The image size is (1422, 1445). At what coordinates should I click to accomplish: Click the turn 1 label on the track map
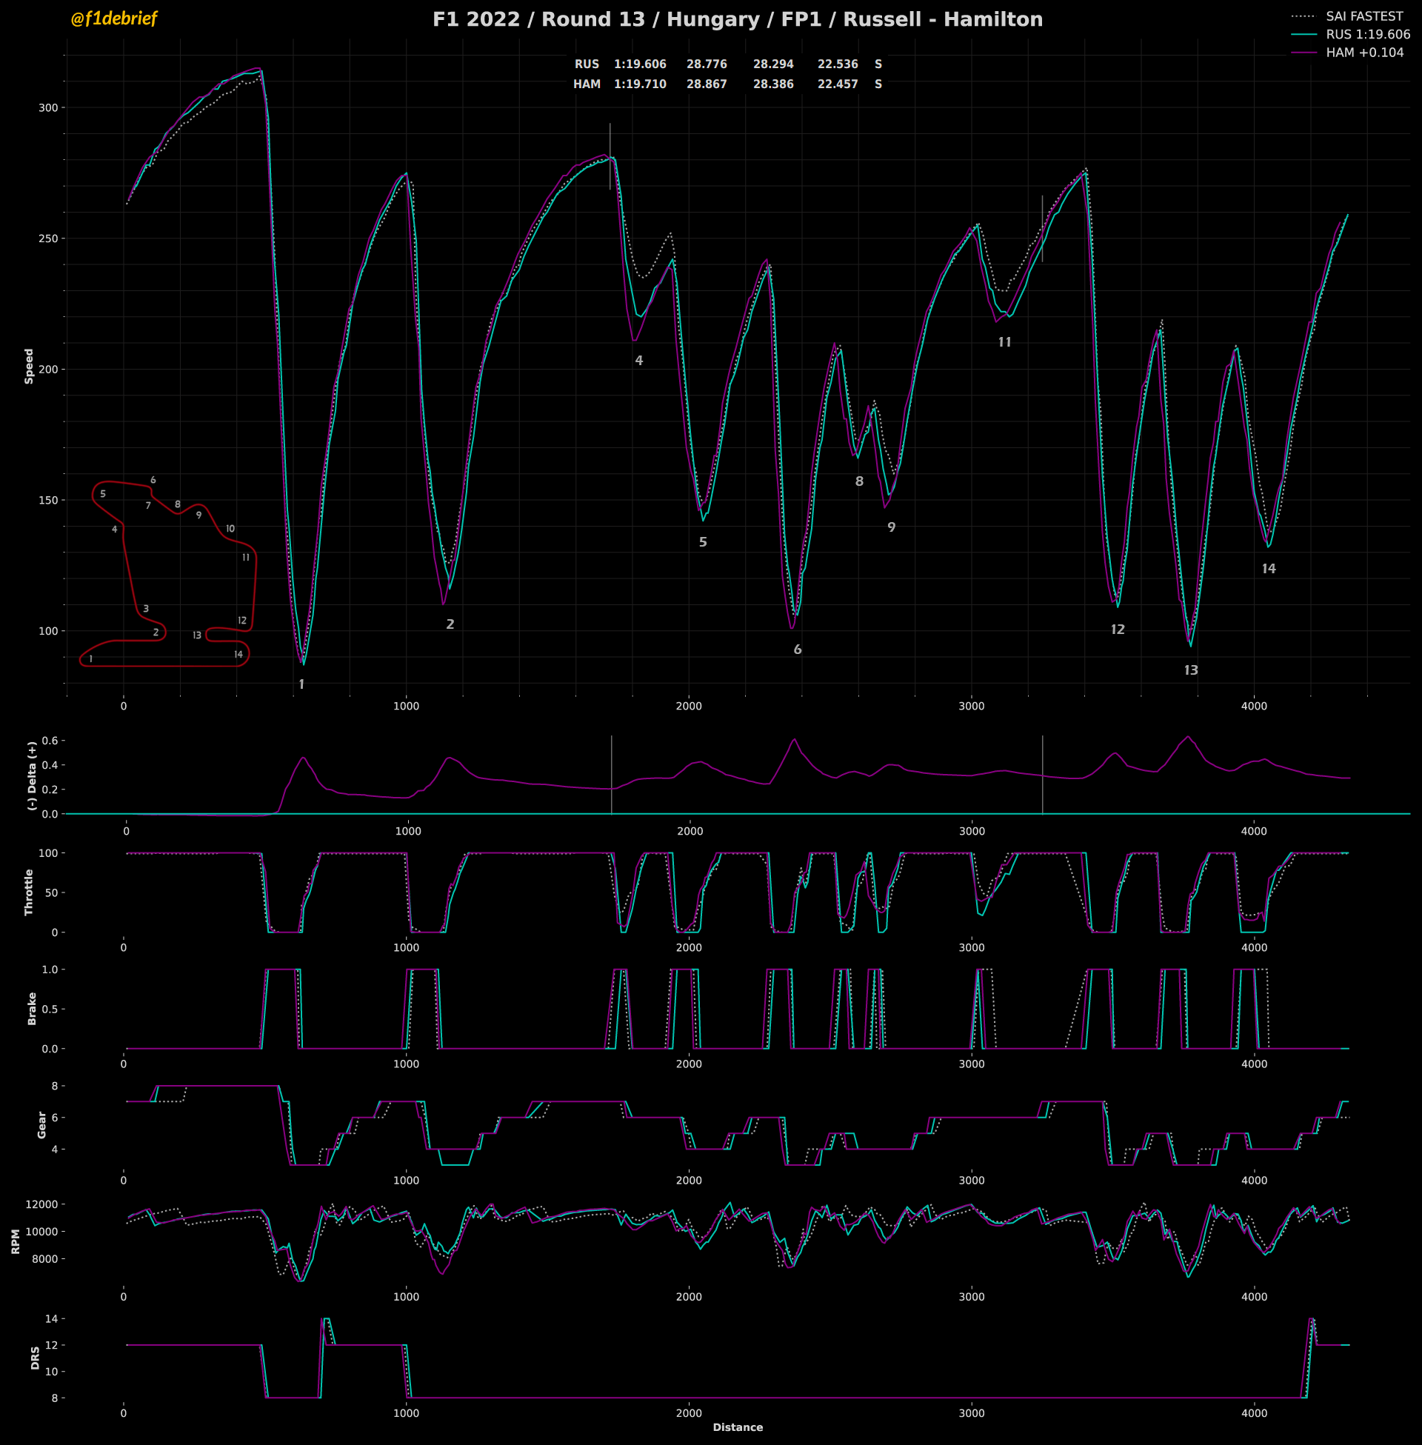coord(91,659)
